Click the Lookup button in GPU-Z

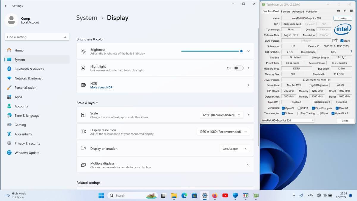[x=343, y=18]
